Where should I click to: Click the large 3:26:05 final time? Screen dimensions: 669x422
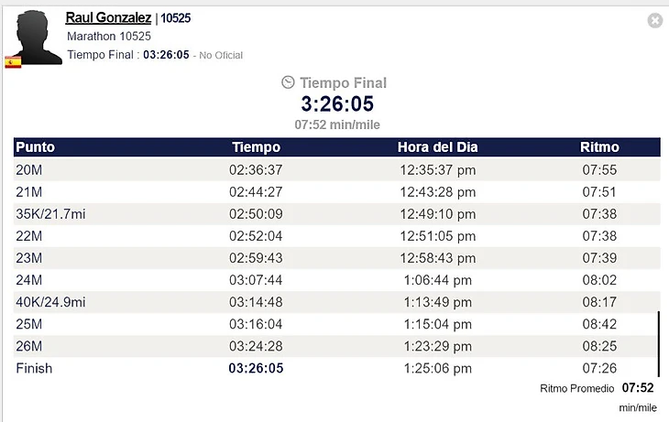337,103
